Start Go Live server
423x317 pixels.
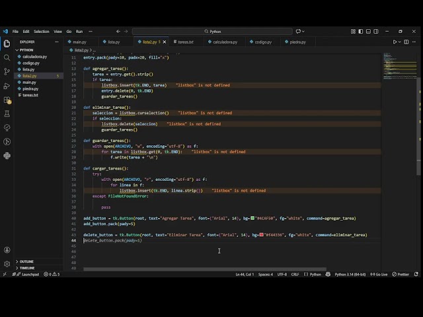click(379, 274)
